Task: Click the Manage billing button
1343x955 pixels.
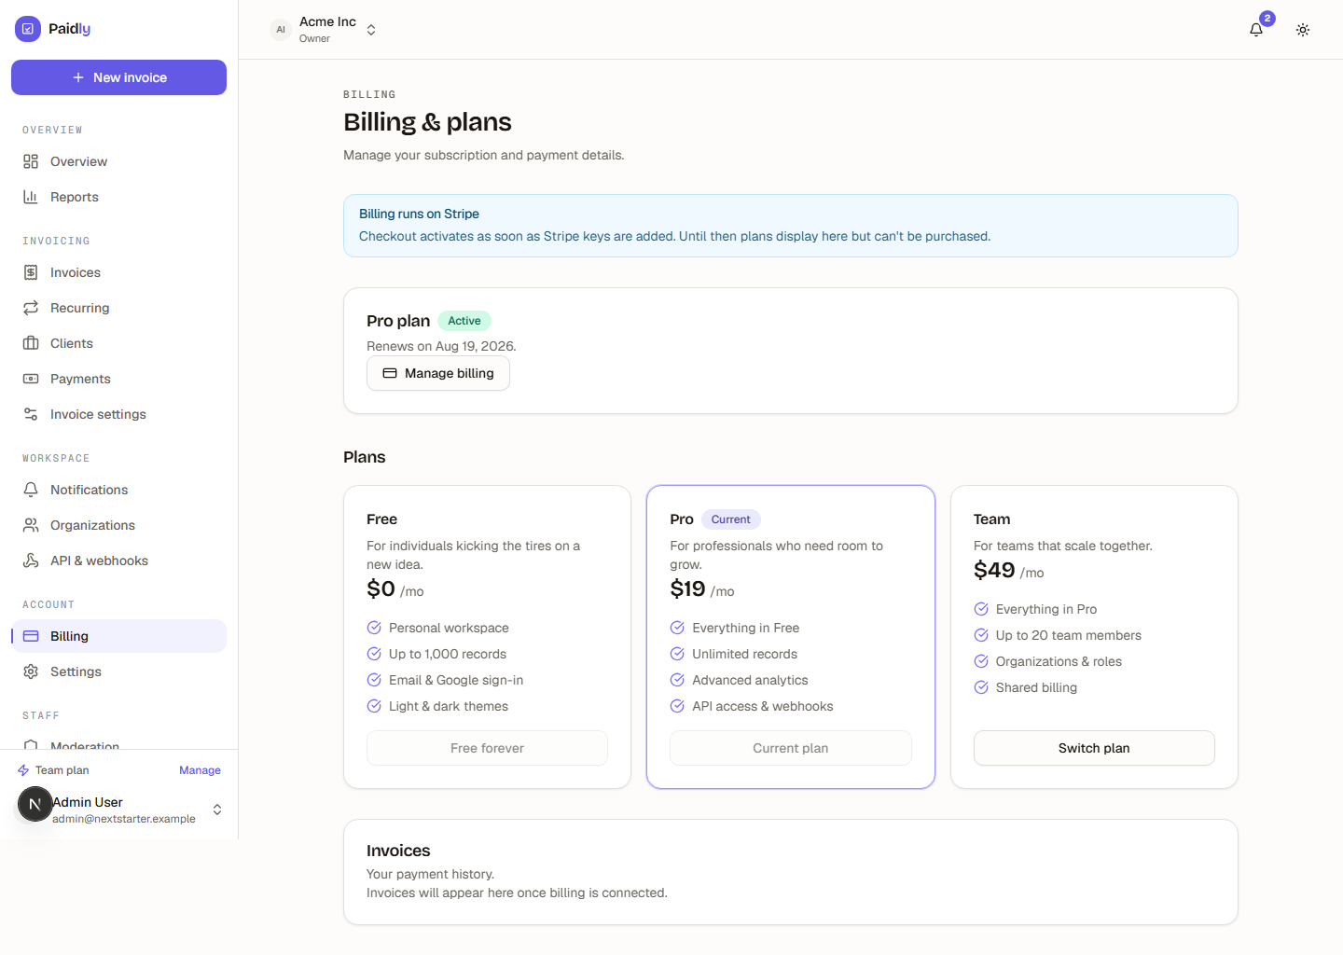Action: (438, 373)
